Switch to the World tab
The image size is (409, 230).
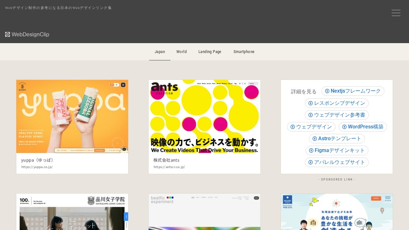tap(181, 52)
